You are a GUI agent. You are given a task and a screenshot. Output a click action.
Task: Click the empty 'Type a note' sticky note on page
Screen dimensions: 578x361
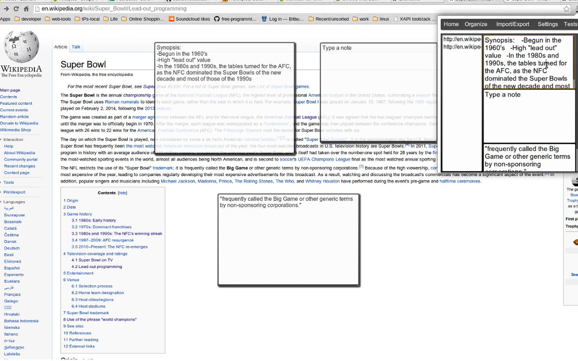tap(378, 93)
